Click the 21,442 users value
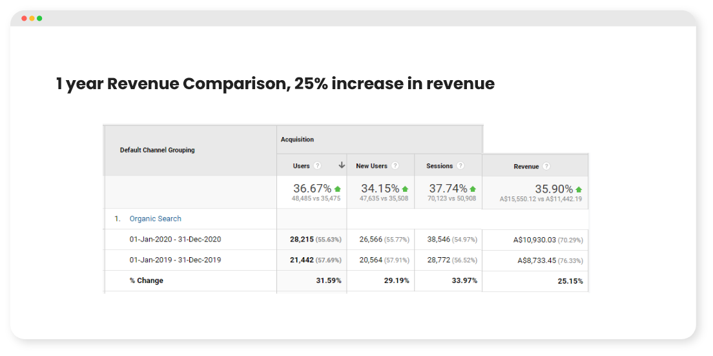 click(x=302, y=260)
